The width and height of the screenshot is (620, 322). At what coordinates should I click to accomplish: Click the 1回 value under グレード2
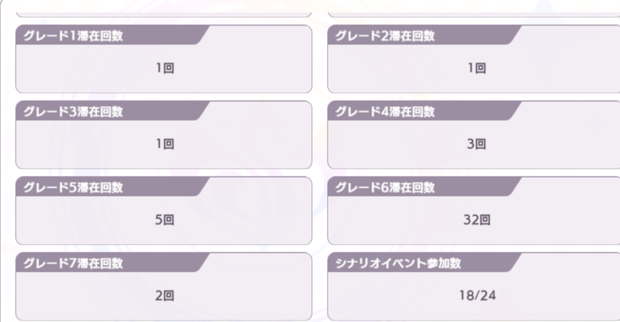[x=476, y=68]
